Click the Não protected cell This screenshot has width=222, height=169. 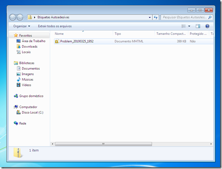tap(193, 41)
